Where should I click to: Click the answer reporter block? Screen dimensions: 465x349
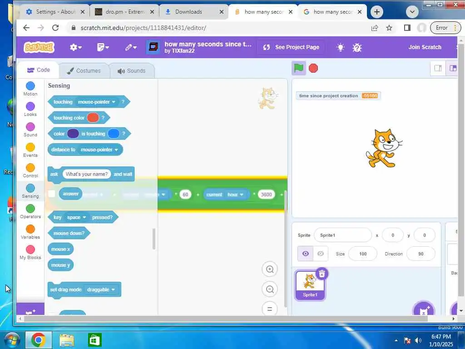click(x=70, y=194)
